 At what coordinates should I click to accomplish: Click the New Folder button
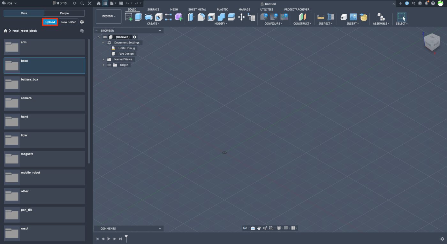tap(69, 22)
